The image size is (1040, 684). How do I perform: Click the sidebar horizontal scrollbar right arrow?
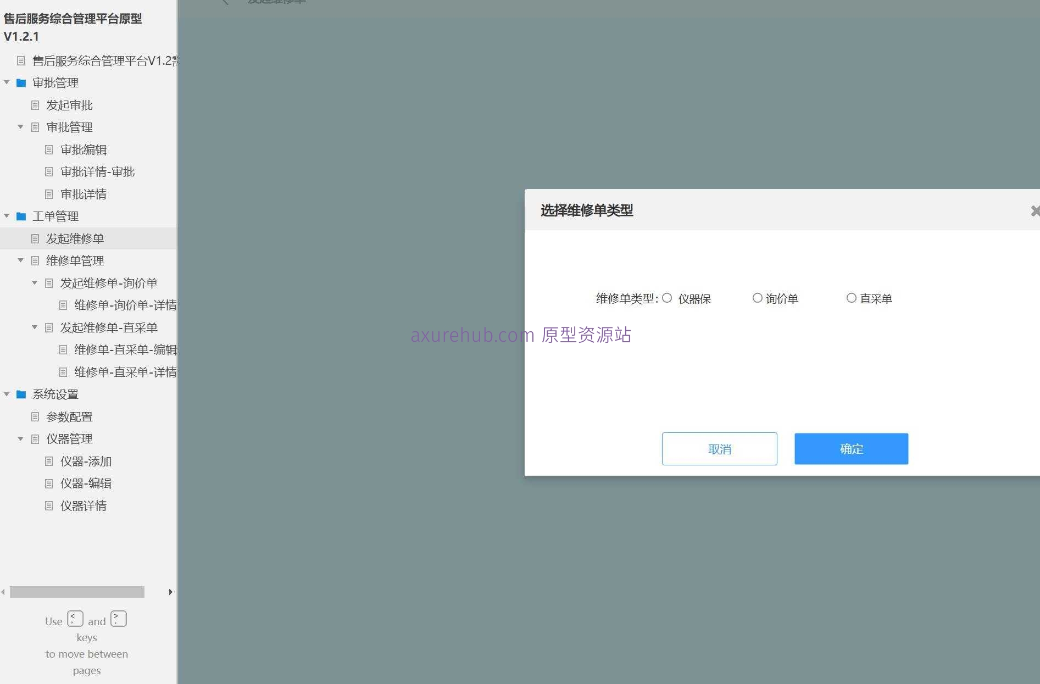click(x=170, y=592)
